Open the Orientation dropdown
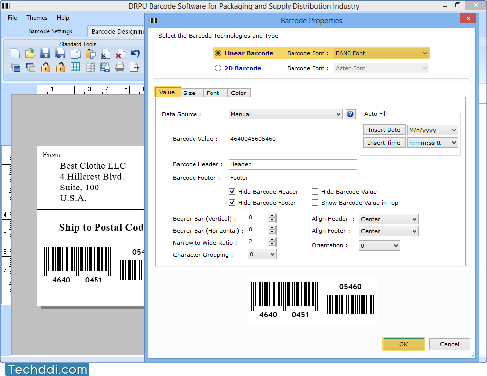Image resolution: width=487 pixels, height=376 pixels. click(x=379, y=246)
